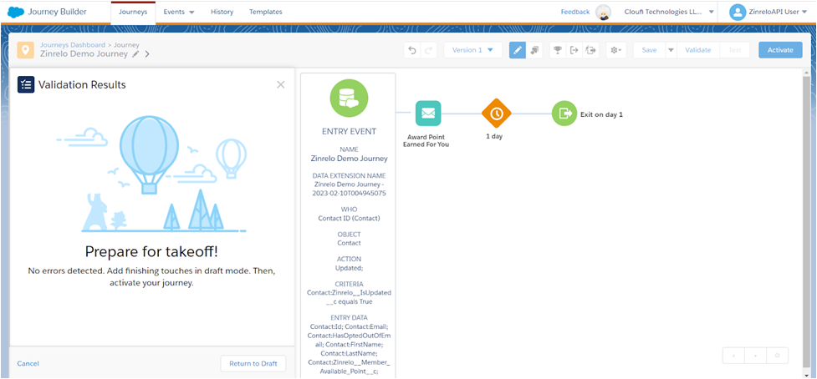Open the Events dropdown menu

click(179, 12)
